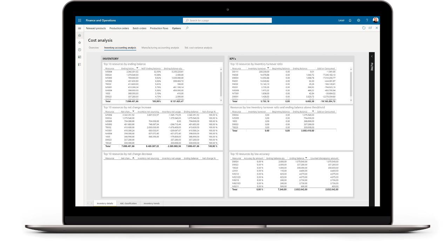The image size is (446, 246).
Task: Open Favorites star in sidebar
Action: click(80, 42)
